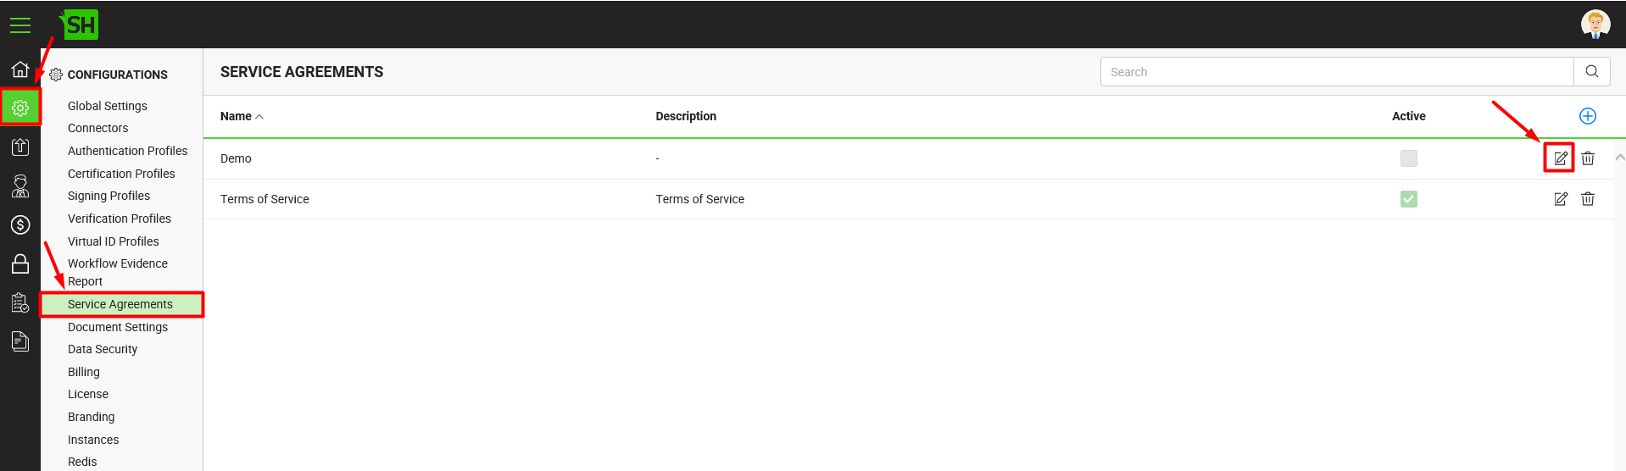The image size is (1626, 471).
Task: Open configurations gear icon in sidebar
Action: click(20, 108)
